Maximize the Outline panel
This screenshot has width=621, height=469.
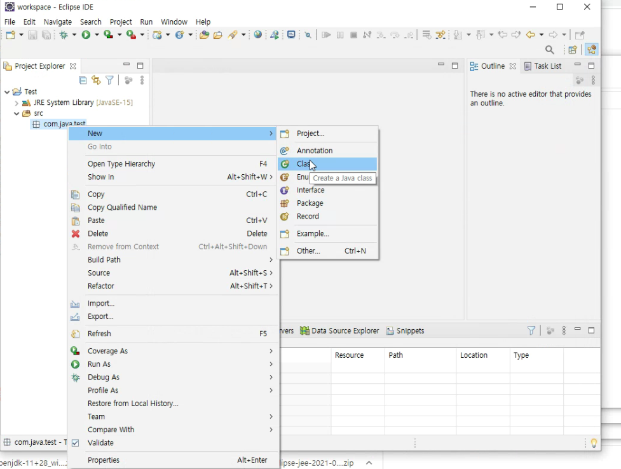(x=591, y=65)
